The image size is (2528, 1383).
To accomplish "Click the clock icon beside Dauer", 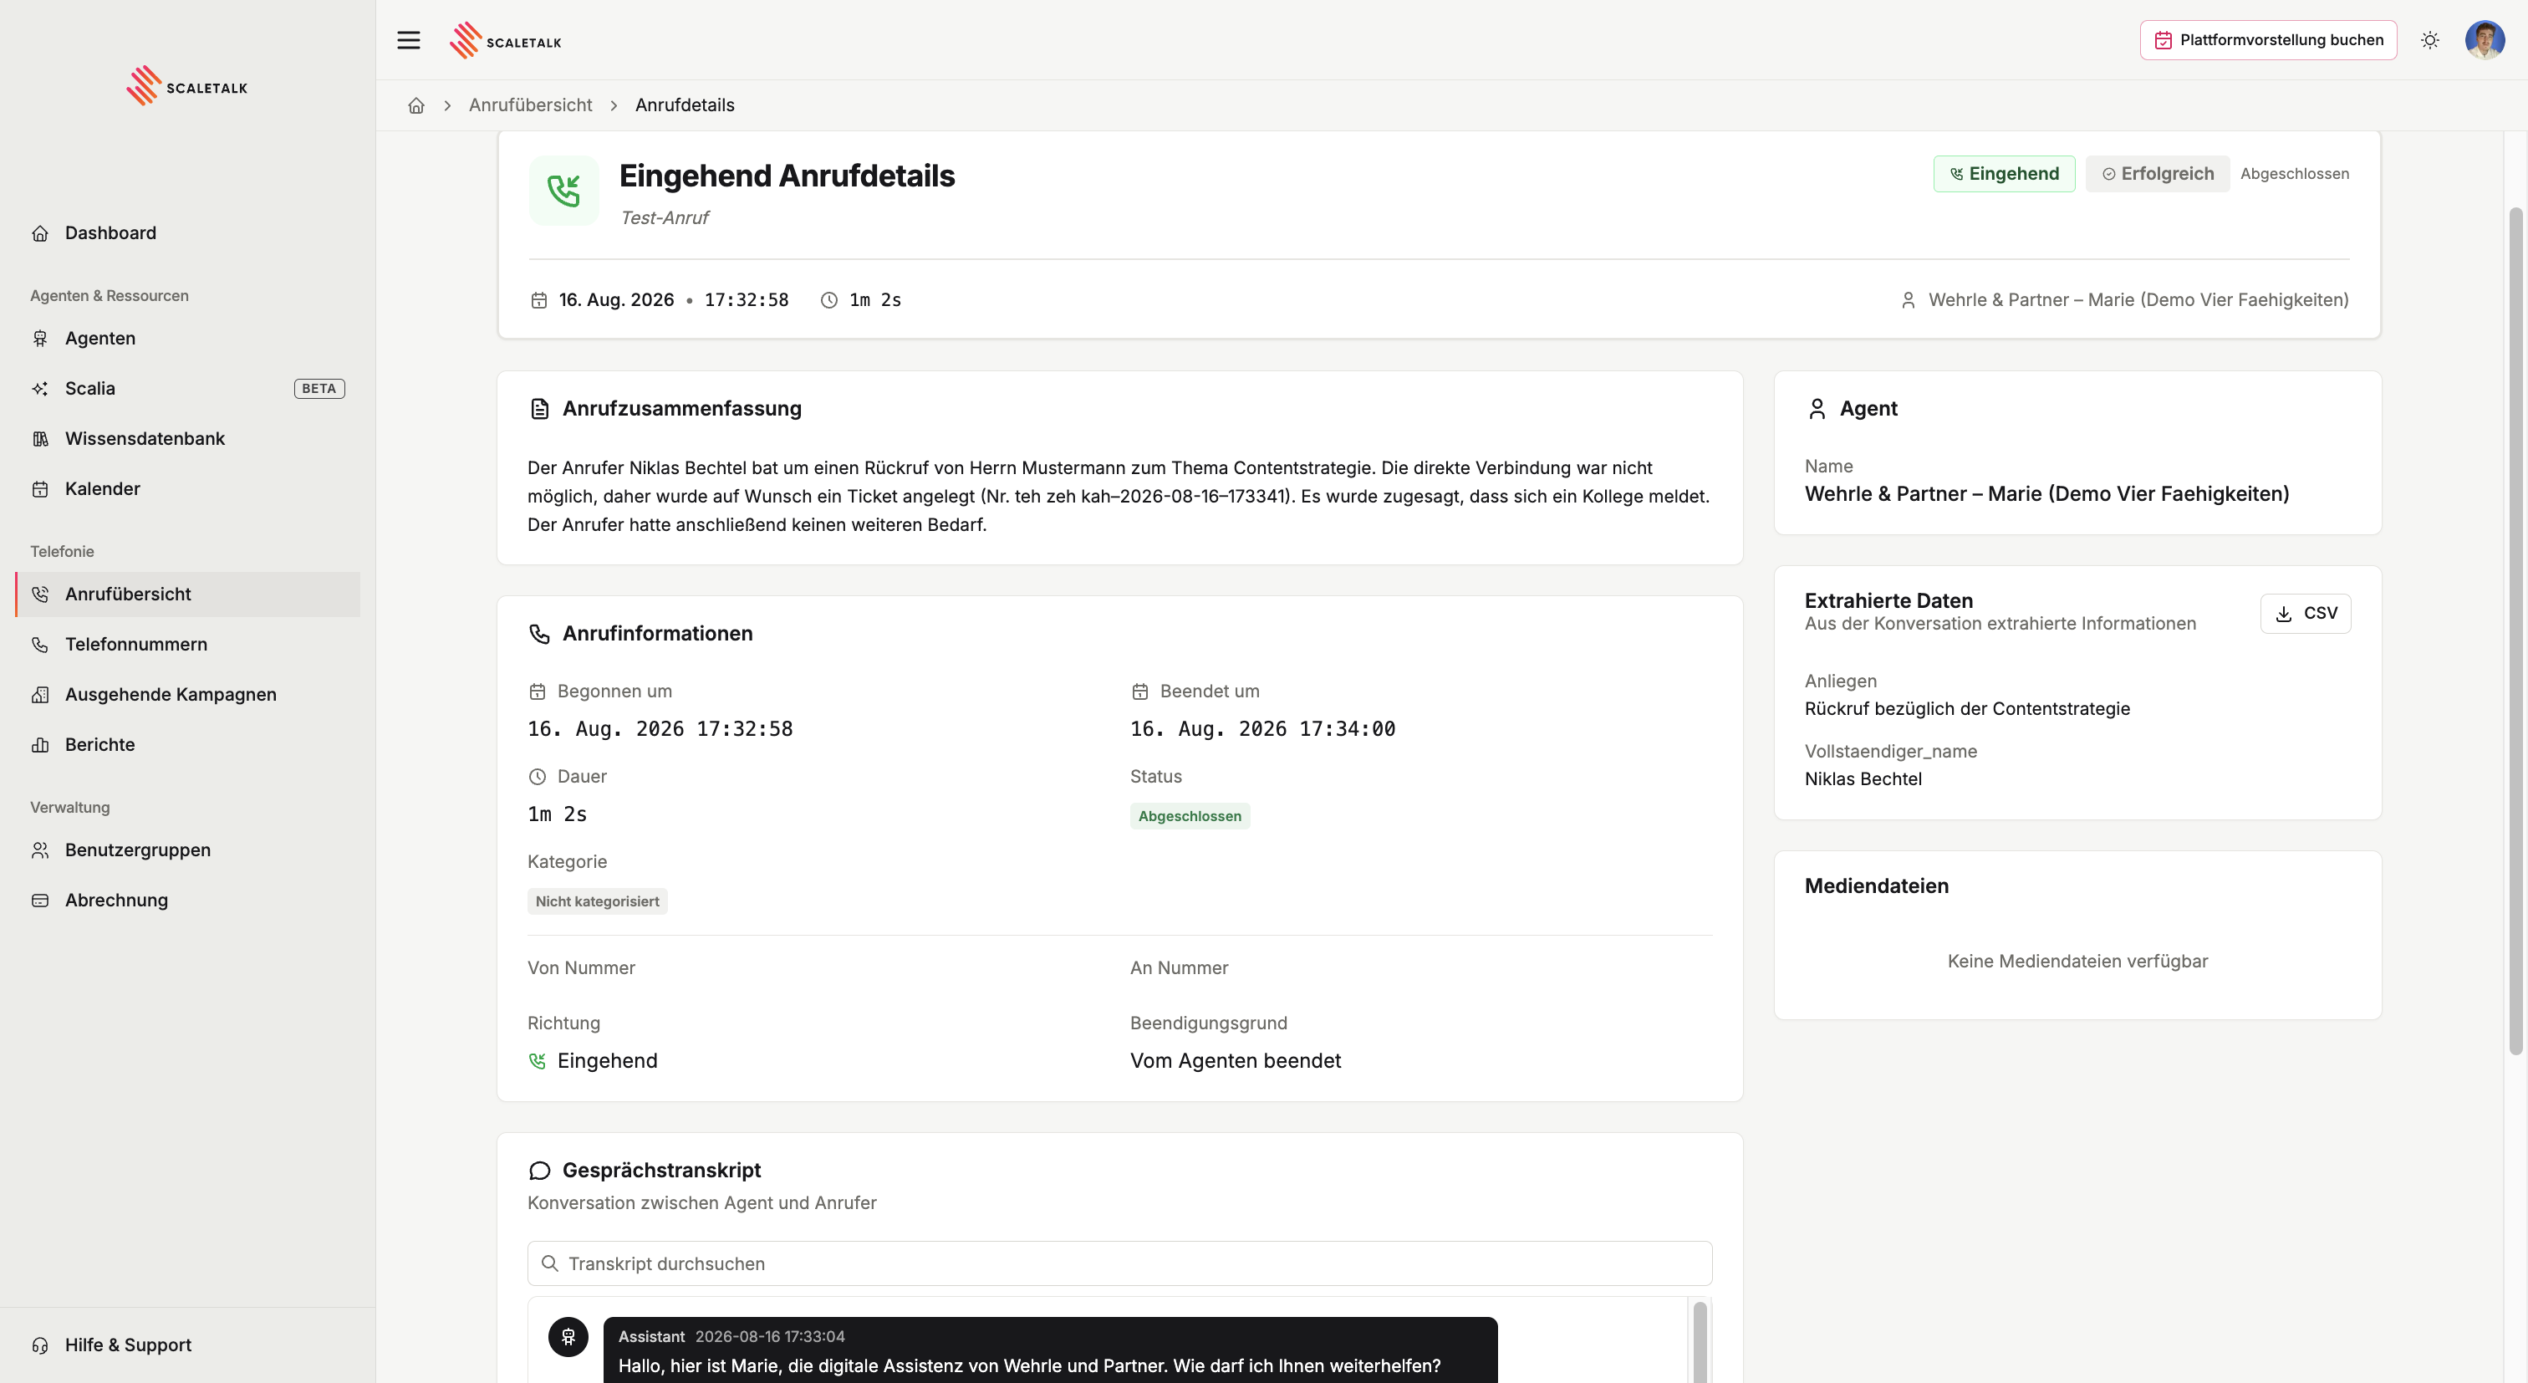I will tap(537, 777).
